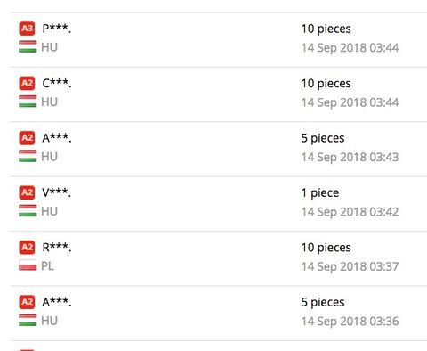The height and width of the screenshot is (351, 427).
Task: Click the 1 piece order quantity
Action: coord(320,193)
